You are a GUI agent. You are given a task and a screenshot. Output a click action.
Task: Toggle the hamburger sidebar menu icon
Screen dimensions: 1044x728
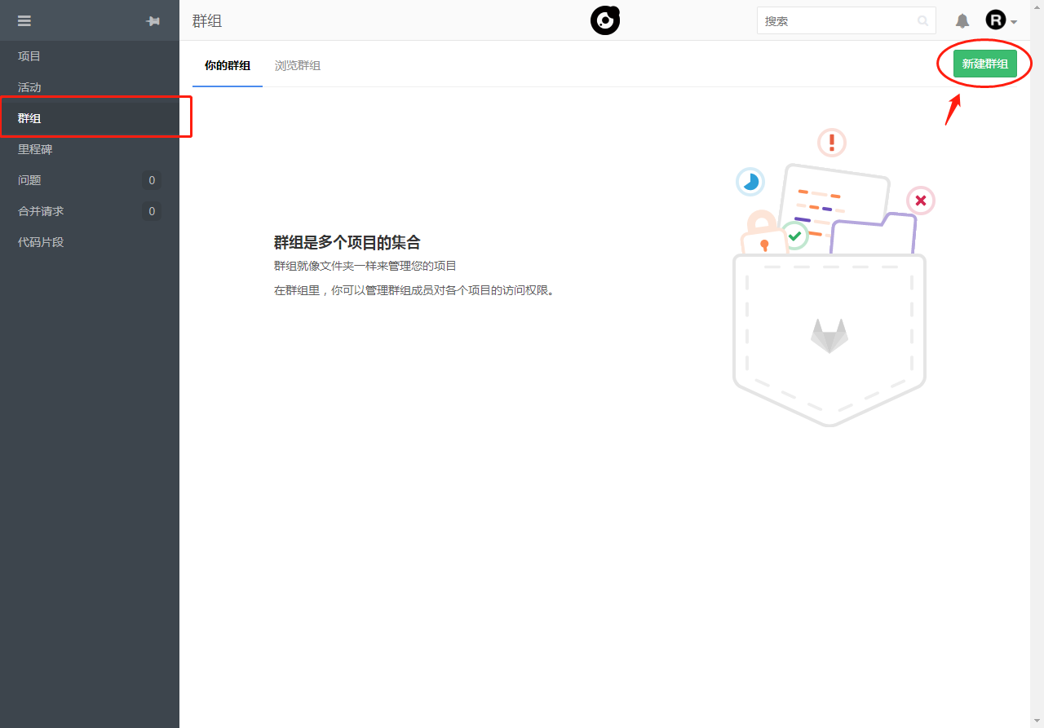[24, 21]
